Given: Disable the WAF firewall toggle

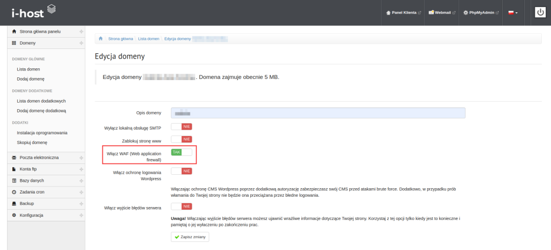Looking at the screenshot, I should 181,152.
